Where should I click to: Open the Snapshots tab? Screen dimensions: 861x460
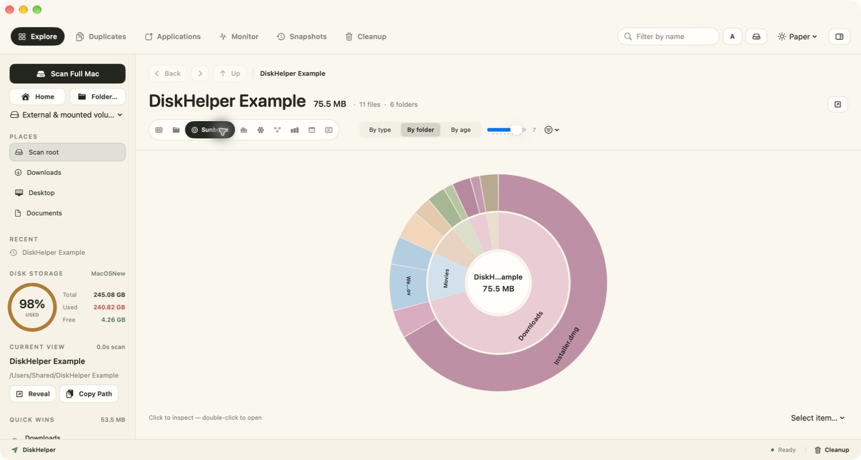point(302,37)
